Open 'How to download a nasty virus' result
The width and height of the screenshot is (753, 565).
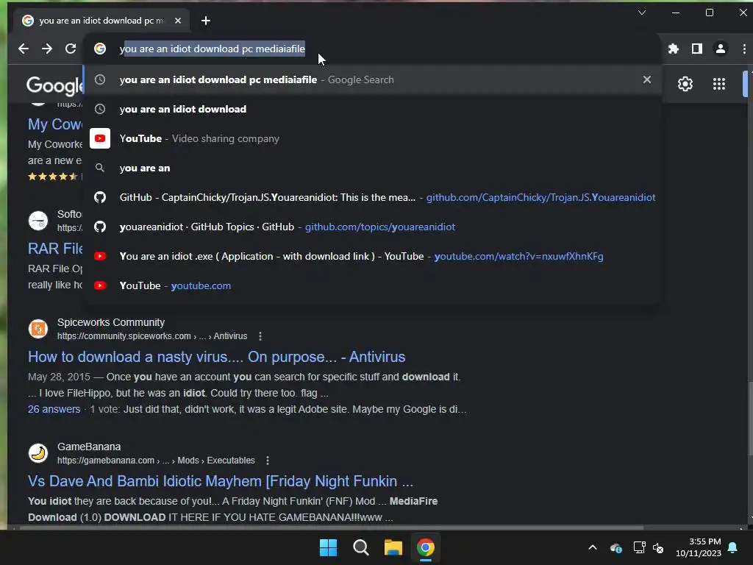(x=217, y=357)
